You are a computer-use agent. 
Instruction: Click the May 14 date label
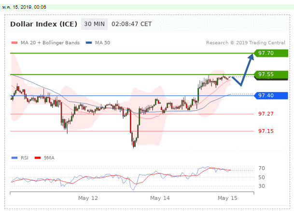click(160, 198)
